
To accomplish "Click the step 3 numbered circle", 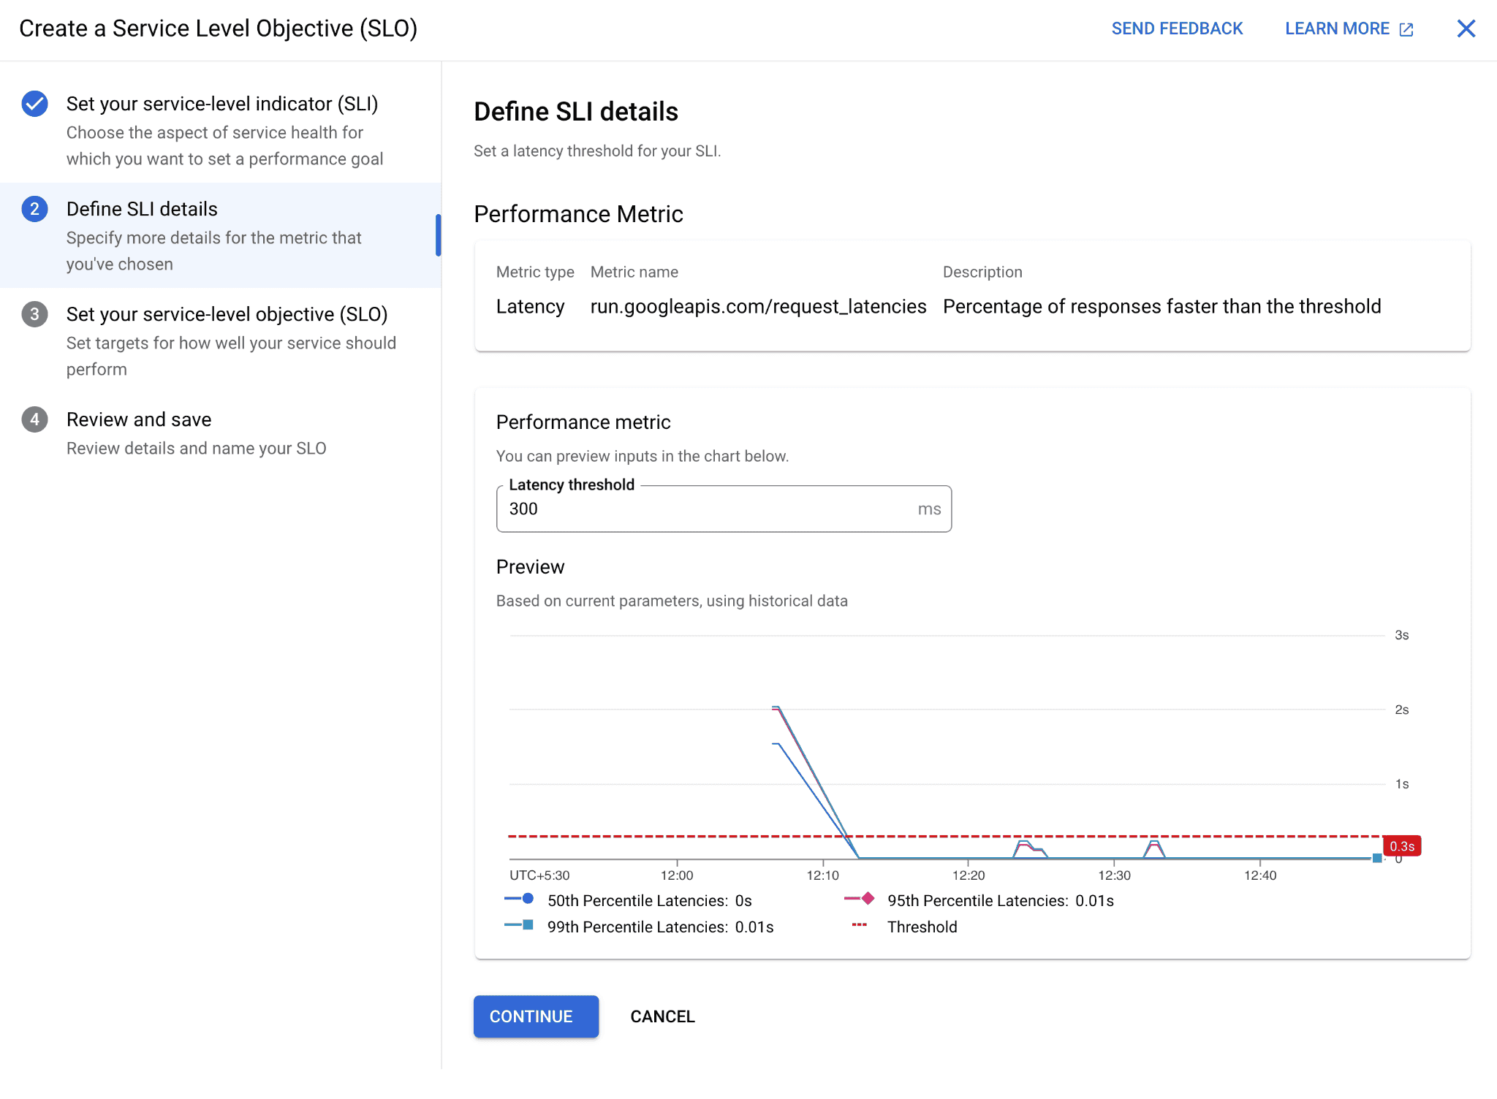I will (x=34, y=314).
